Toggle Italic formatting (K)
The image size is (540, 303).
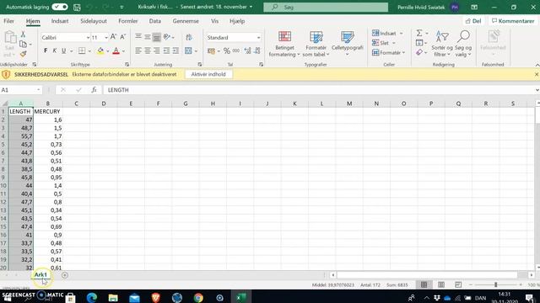[x=54, y=50]
